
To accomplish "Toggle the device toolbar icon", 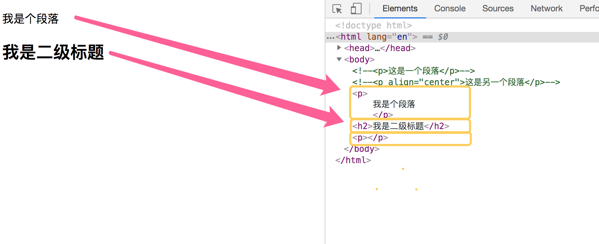I will [x=356, y=9].
